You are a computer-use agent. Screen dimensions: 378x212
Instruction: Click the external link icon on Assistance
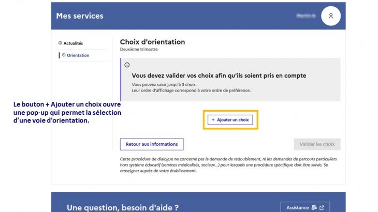(x=322, y=208)
